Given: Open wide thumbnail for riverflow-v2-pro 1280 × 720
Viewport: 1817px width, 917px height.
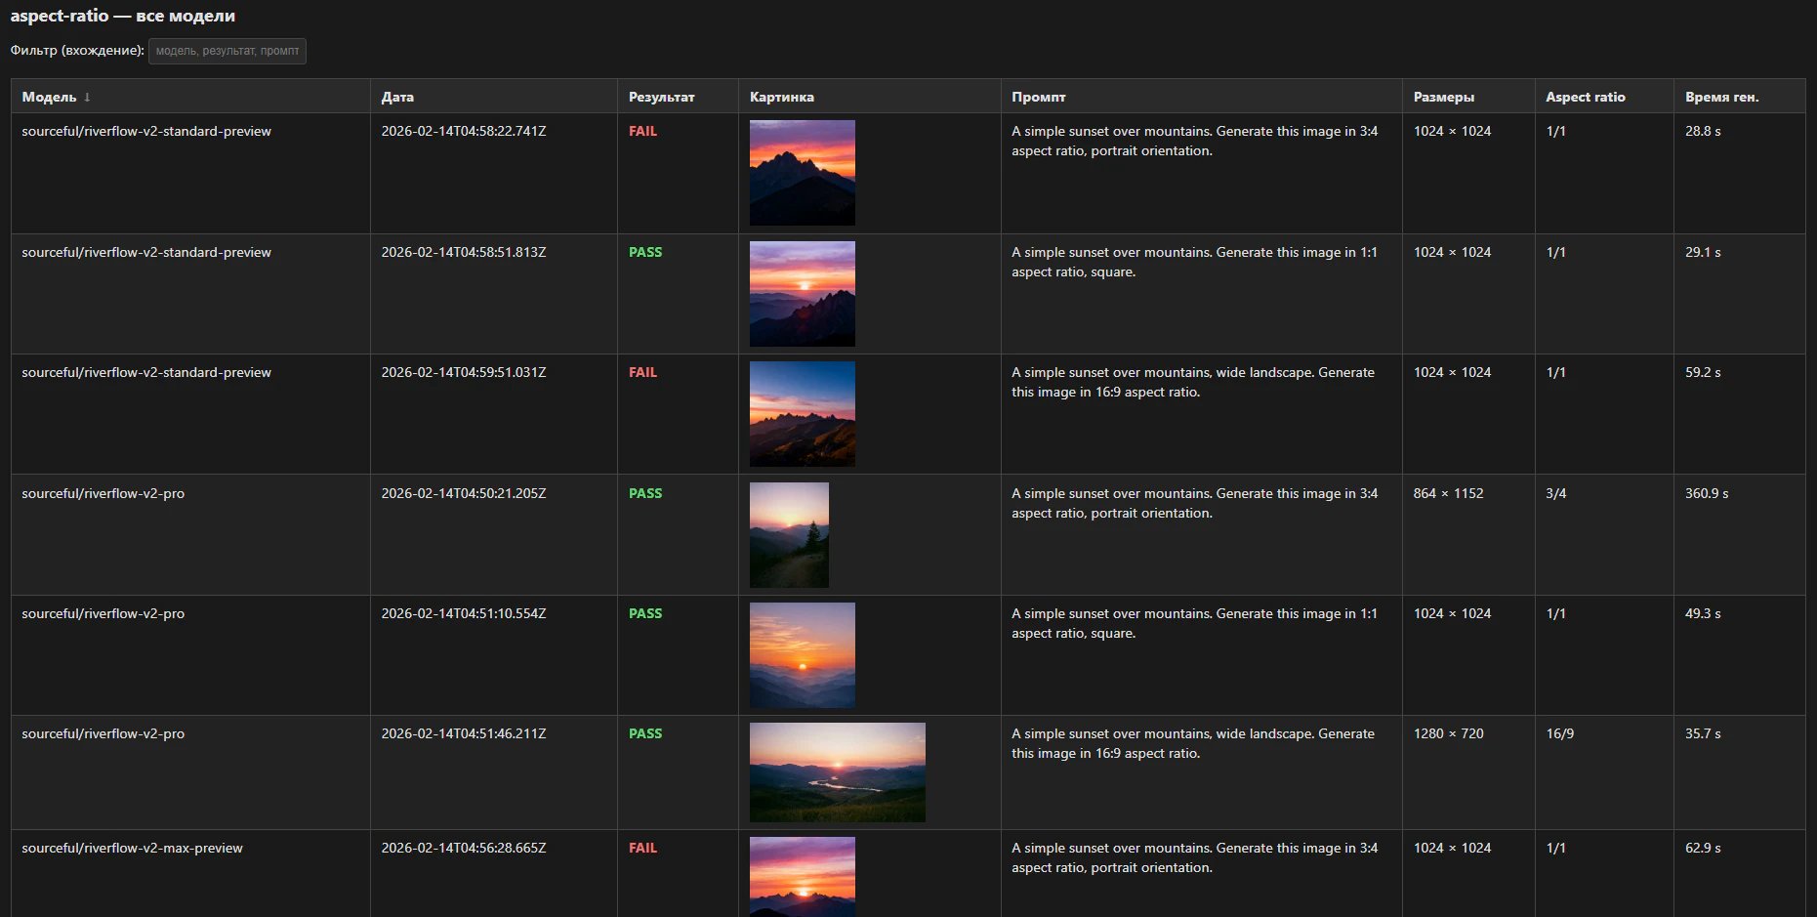Looking at the screenshot, I should [837, 772].
